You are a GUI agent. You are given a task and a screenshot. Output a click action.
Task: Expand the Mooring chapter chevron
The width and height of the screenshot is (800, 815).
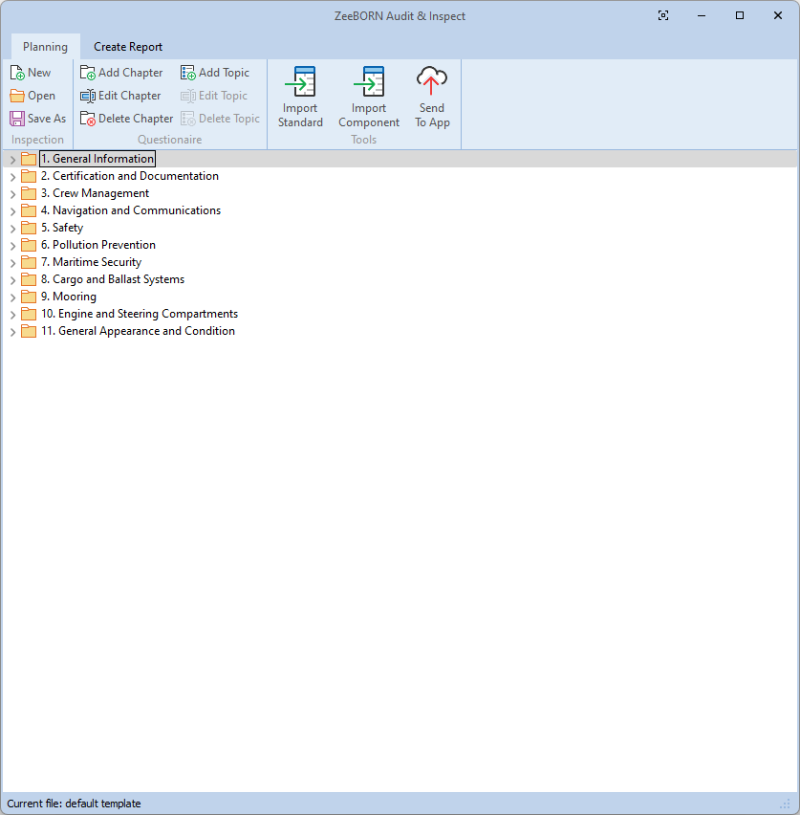tap(12, 297)
